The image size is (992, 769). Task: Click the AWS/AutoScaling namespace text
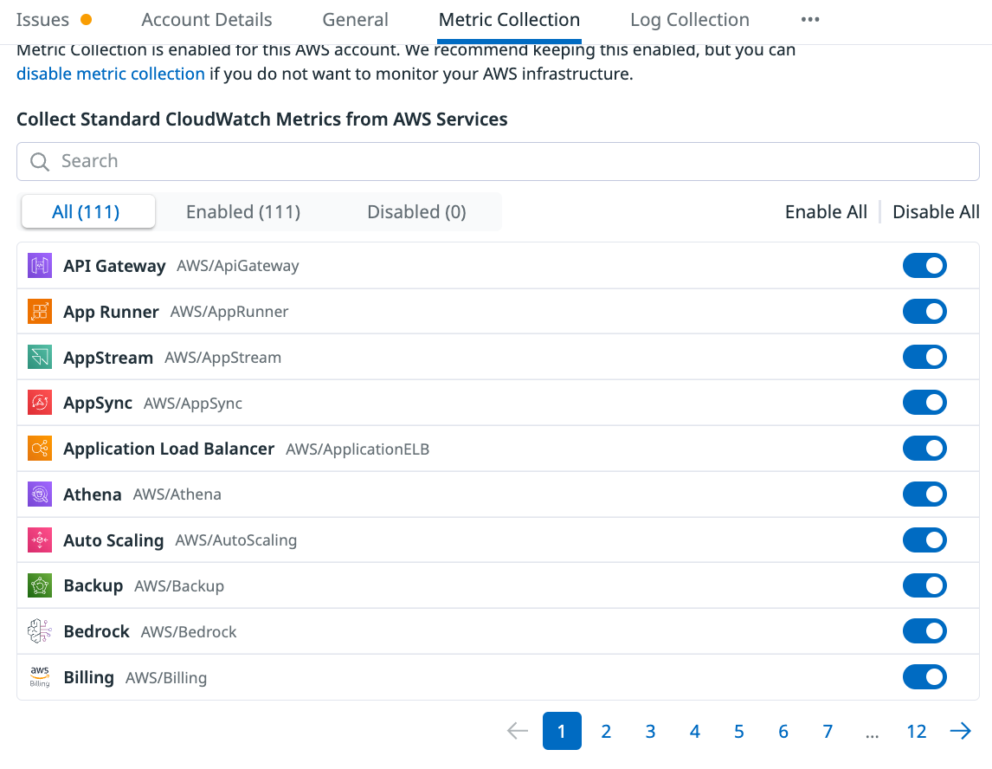pyautogui.click(x=236, y=540)
